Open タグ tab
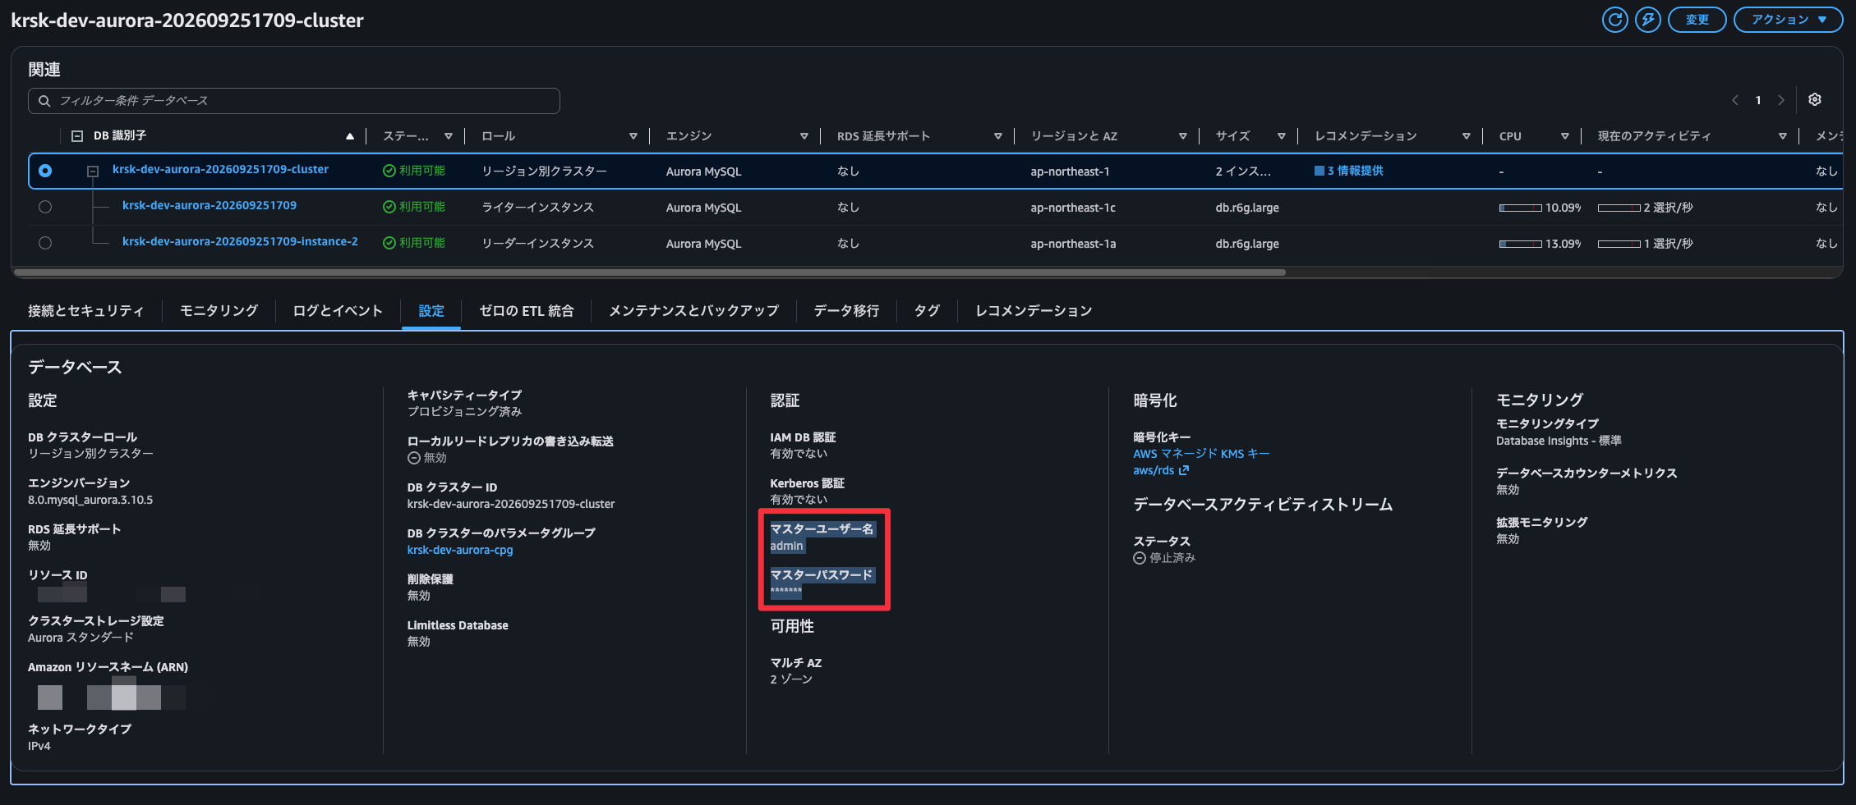The image size is (1856, 805). (x=927, y=311)
